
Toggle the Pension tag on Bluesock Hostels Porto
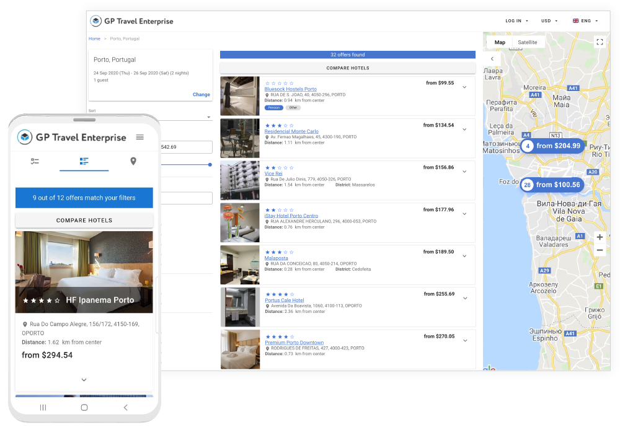(273, 107)
